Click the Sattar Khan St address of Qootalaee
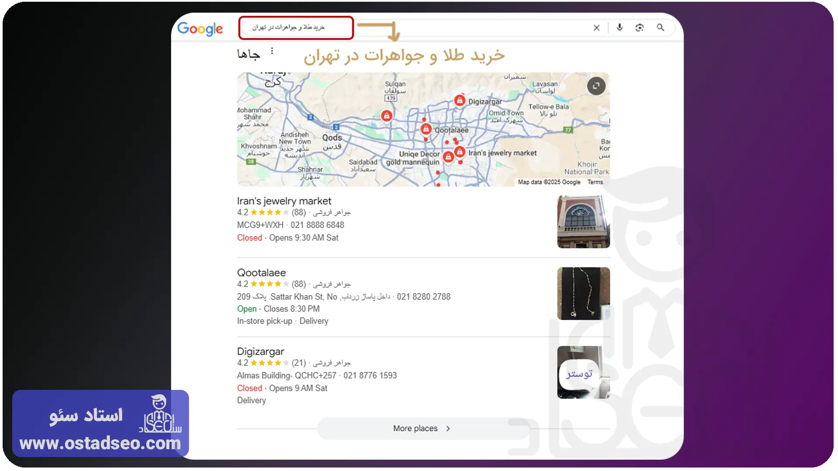The width and height of the screenshot is (838, 471). [x=313, y=297]
